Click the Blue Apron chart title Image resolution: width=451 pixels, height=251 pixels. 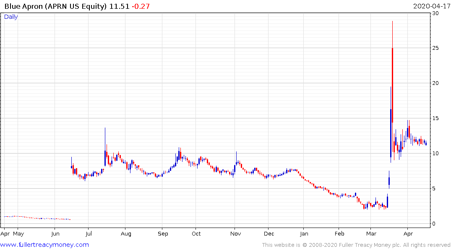coord(55,6)
